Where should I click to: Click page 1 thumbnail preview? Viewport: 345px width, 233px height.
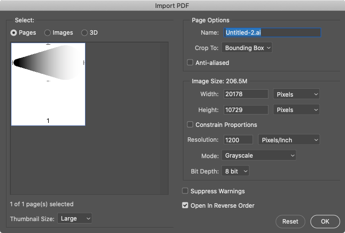[48, 83]
